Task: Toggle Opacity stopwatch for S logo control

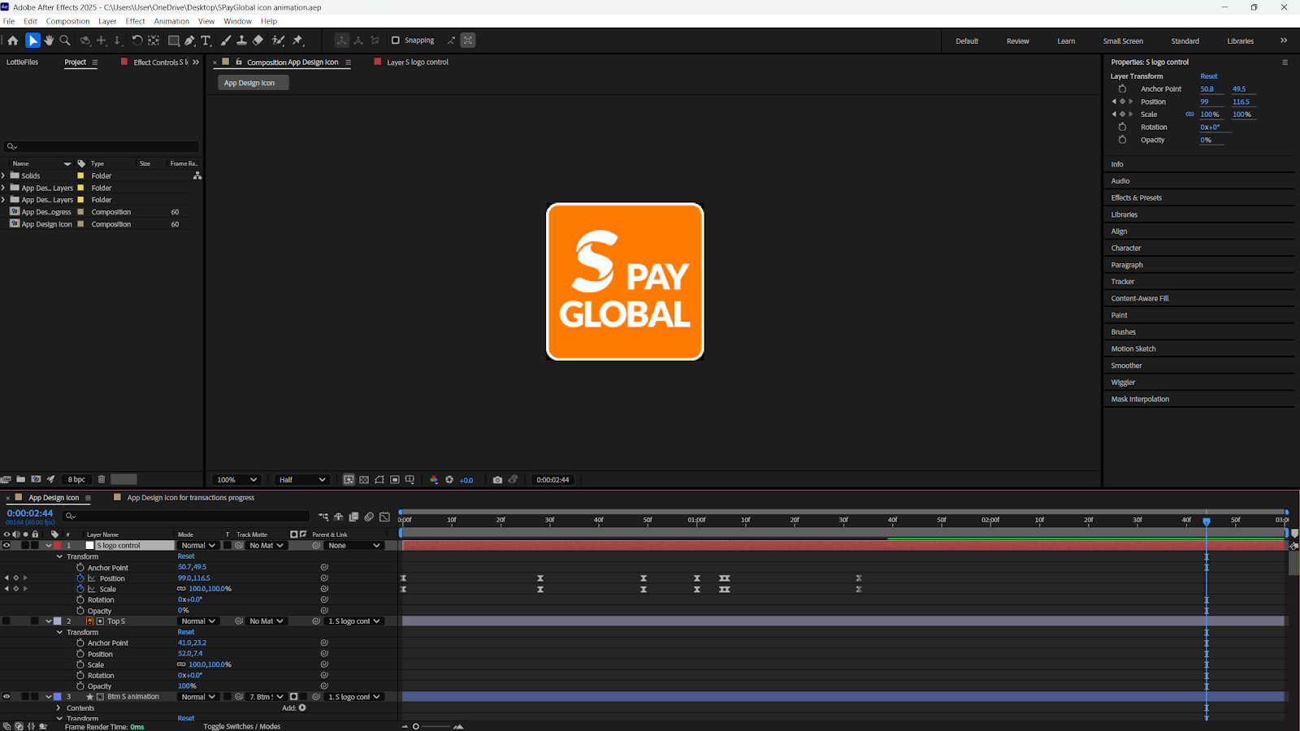Action: tap(80, 611)
